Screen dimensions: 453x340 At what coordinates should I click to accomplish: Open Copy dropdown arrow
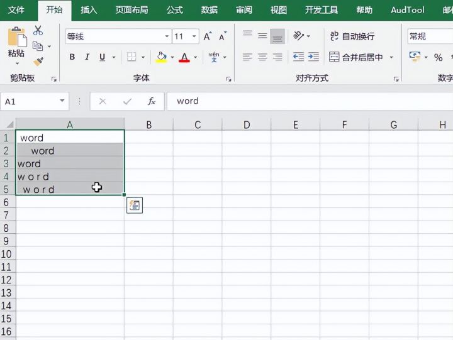[x=50, y=46]
